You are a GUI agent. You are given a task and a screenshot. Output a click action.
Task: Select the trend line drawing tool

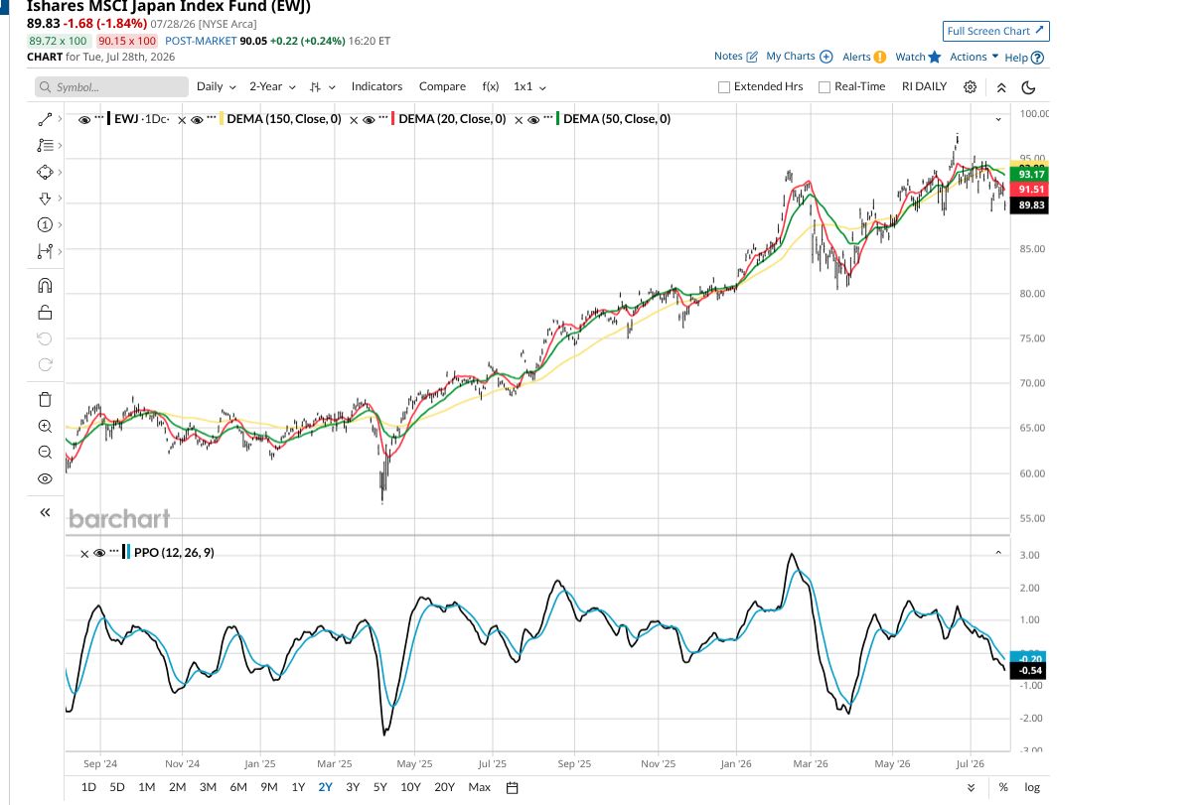click(x=45, y=119)
